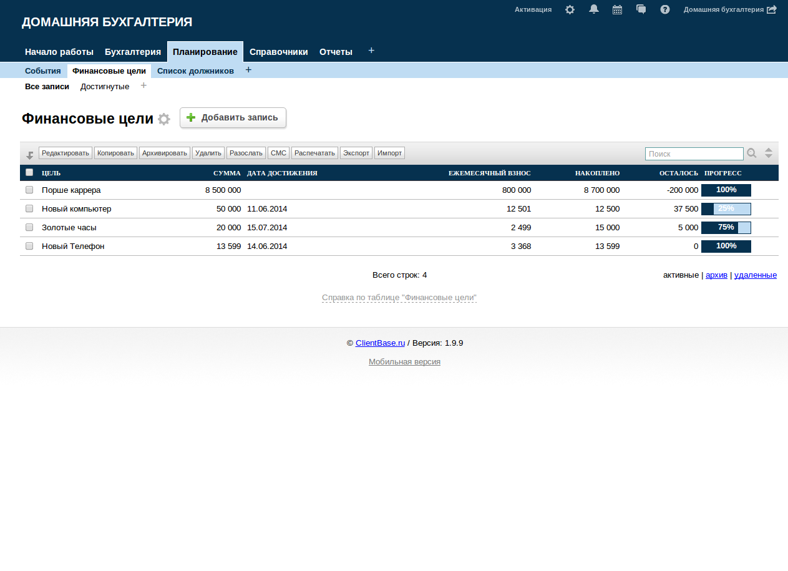Click the search magnifier icon
The width and height of the screenshot is (788, 571).
coord(752,153)
